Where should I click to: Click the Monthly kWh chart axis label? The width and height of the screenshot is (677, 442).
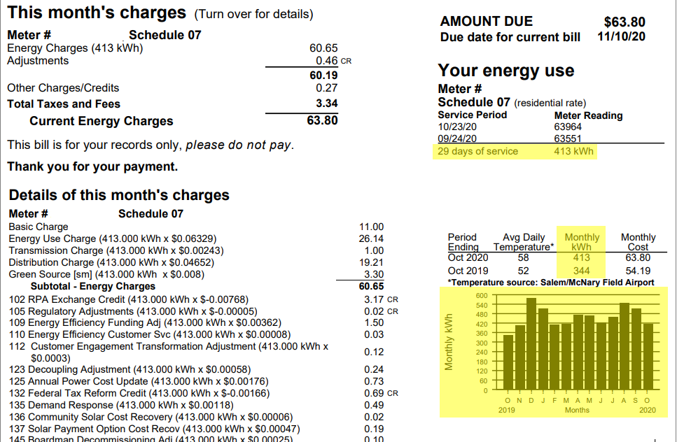(x=449, y=342)
